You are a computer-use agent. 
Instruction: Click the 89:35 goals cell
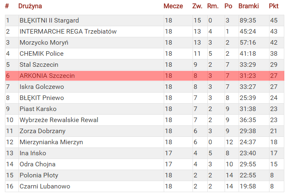(x=248, y=20)
